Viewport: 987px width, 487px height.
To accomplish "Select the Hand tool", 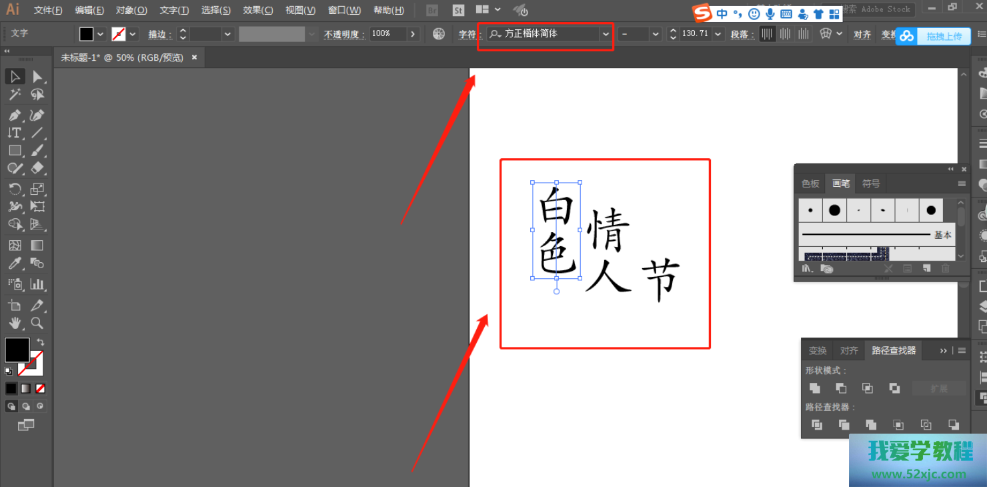I will point(15,324).
